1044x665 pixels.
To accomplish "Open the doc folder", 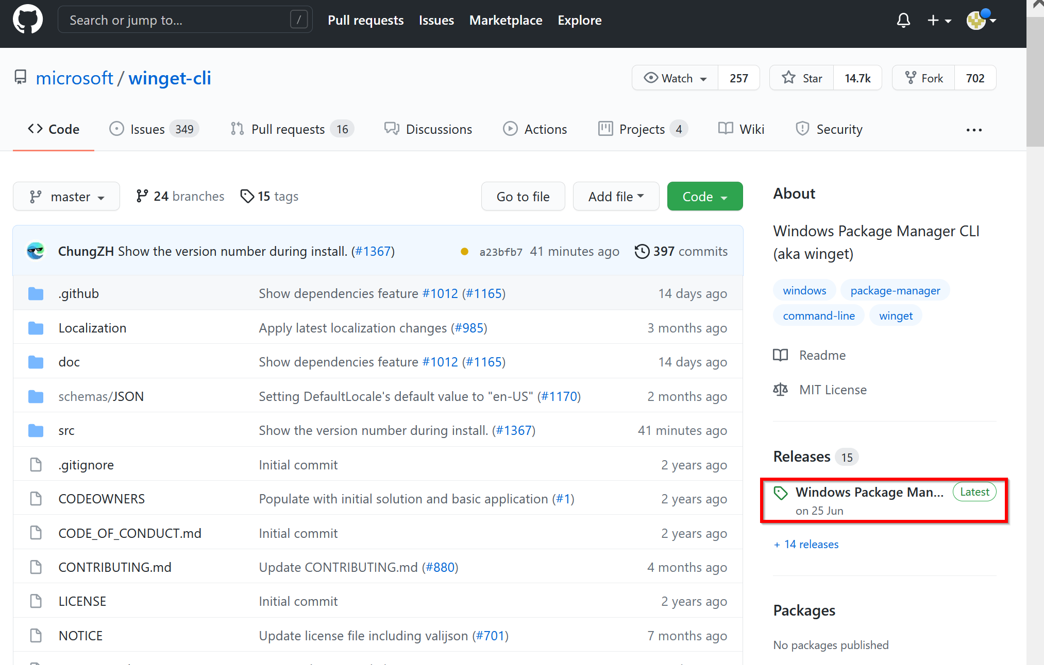I will coord(69,362).
